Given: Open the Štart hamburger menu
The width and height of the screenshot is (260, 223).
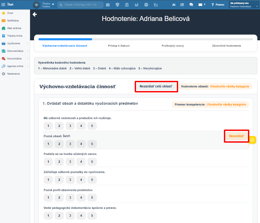Looking at the screenshot, I should tap(3, 4).
